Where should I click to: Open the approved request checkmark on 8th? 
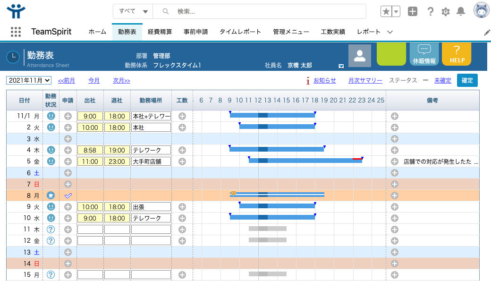click(x=68, y=195)
